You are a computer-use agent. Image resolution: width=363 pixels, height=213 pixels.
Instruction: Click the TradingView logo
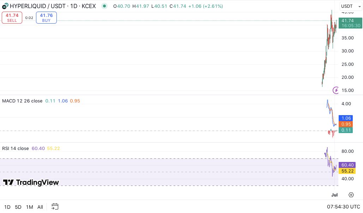point(31,182)
